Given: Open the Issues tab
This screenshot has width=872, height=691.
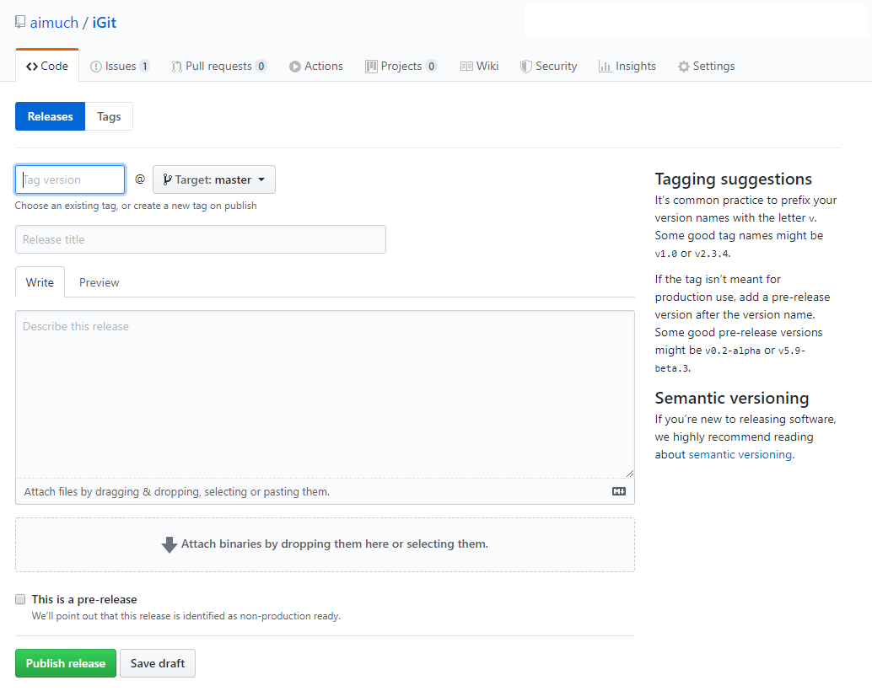Looking at the screenshot, I should point(120,67).
